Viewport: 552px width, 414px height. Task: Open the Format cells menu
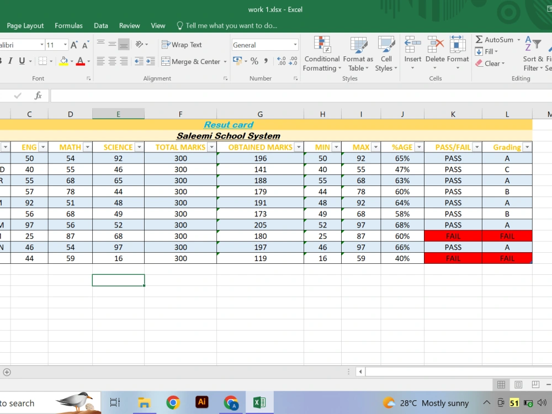(x=458, y=53)
